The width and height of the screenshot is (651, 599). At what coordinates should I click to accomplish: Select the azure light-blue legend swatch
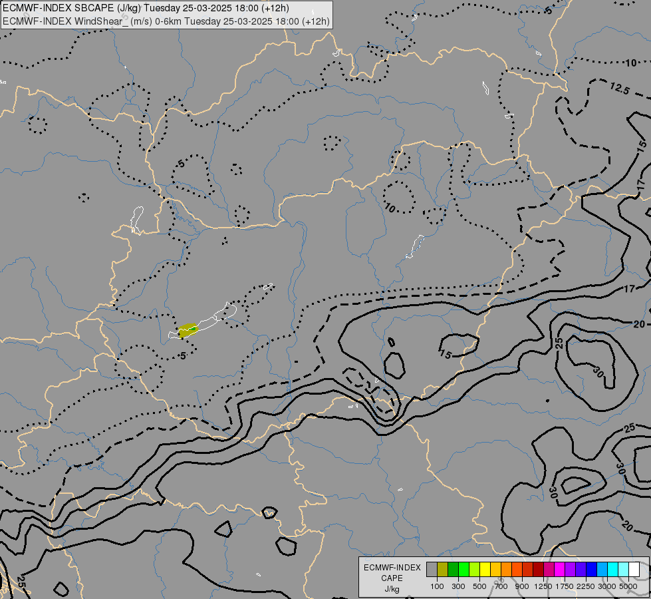[602, 569]
